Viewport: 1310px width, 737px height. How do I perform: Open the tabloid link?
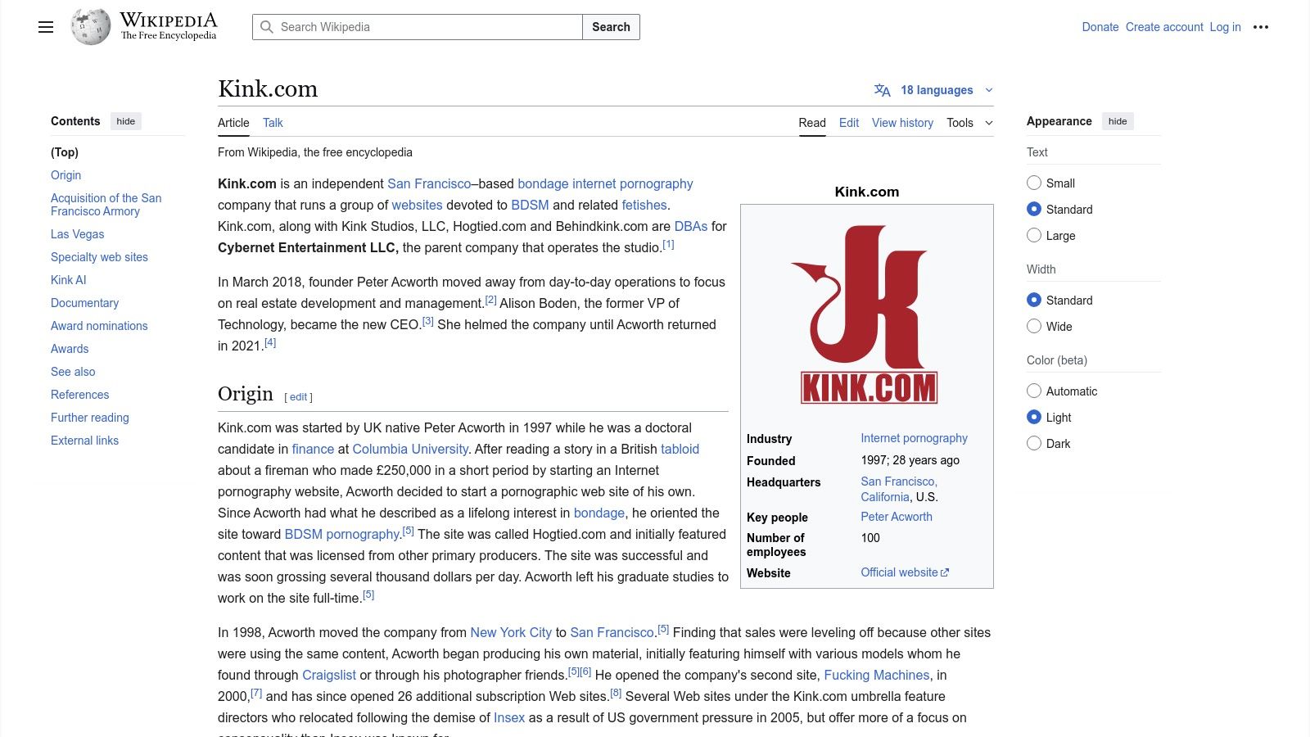click(680, 450)
